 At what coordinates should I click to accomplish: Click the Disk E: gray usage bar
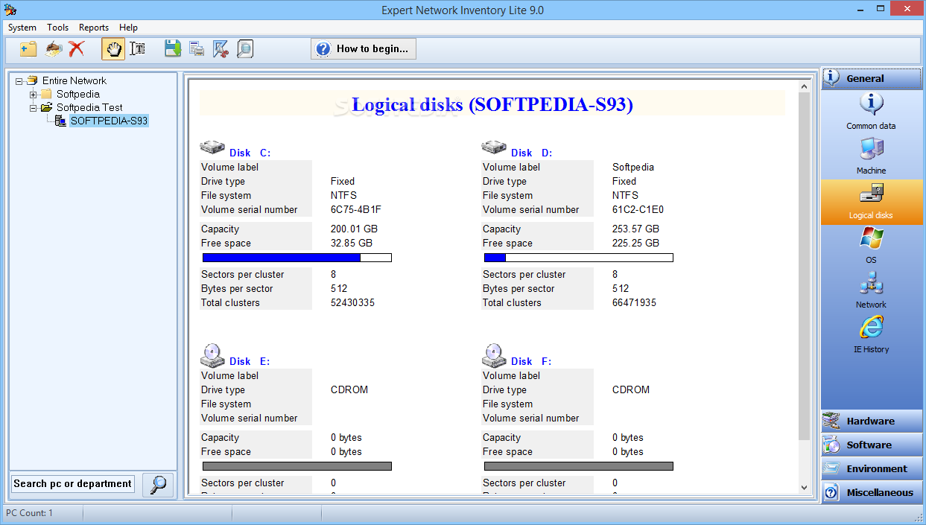pyautogui.click(x=297, y=466)
